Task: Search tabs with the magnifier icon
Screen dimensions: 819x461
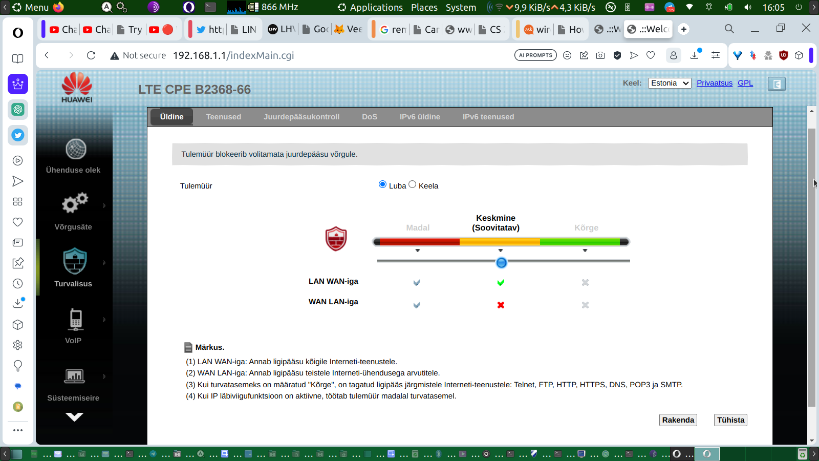Action: point(729,29)
